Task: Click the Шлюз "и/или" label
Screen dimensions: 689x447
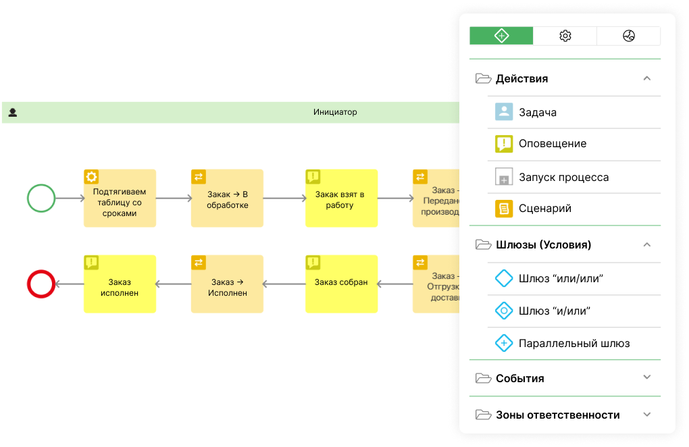Action: [x=555, y=311]
